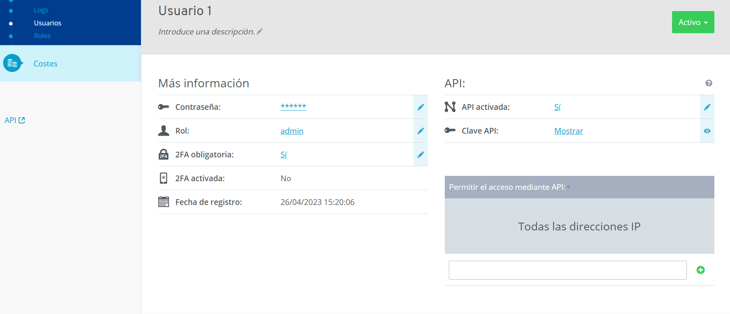Click the Introduce una descripción text

pos(206,32)
